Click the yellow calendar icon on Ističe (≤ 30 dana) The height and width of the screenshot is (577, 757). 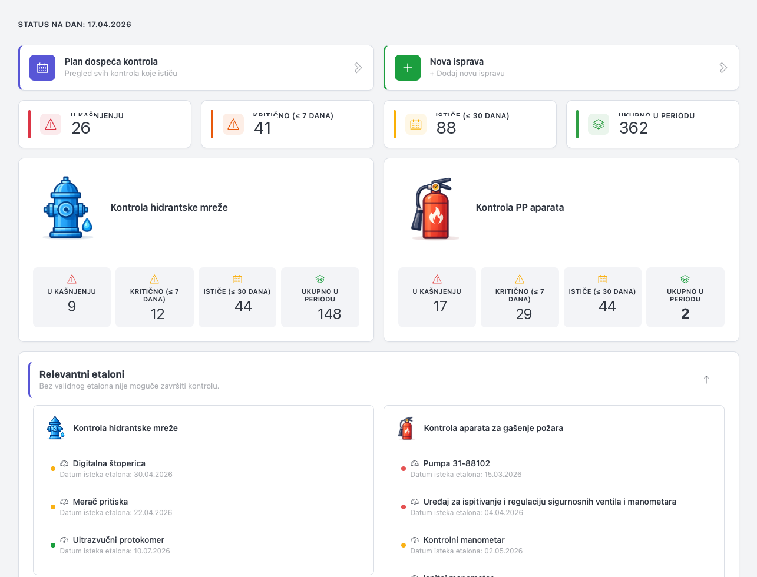click(x=416, y=124)
